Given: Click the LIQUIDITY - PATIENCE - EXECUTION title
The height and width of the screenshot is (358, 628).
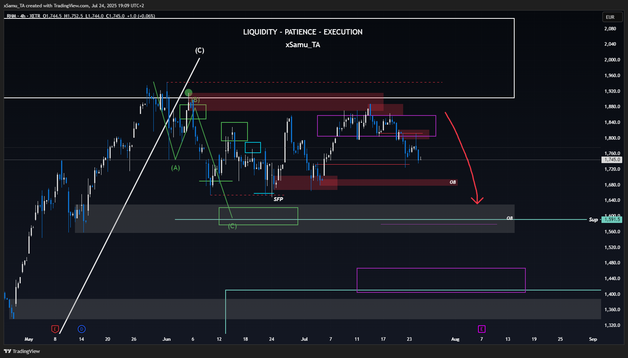Looking at the screenshot, I should pos(303,32).
